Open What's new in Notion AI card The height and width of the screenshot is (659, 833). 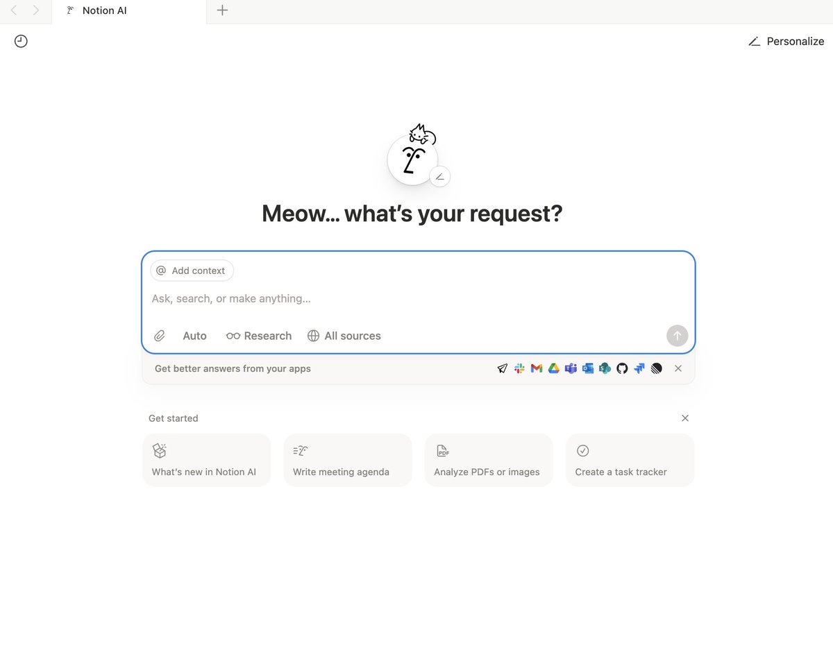click(x=206, y=460)
